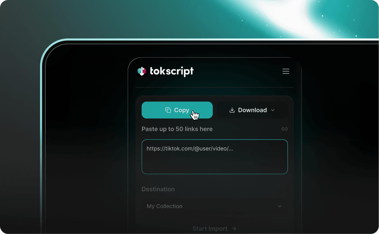
Task: Click Start Import button
Action: (x=214, y=229)
